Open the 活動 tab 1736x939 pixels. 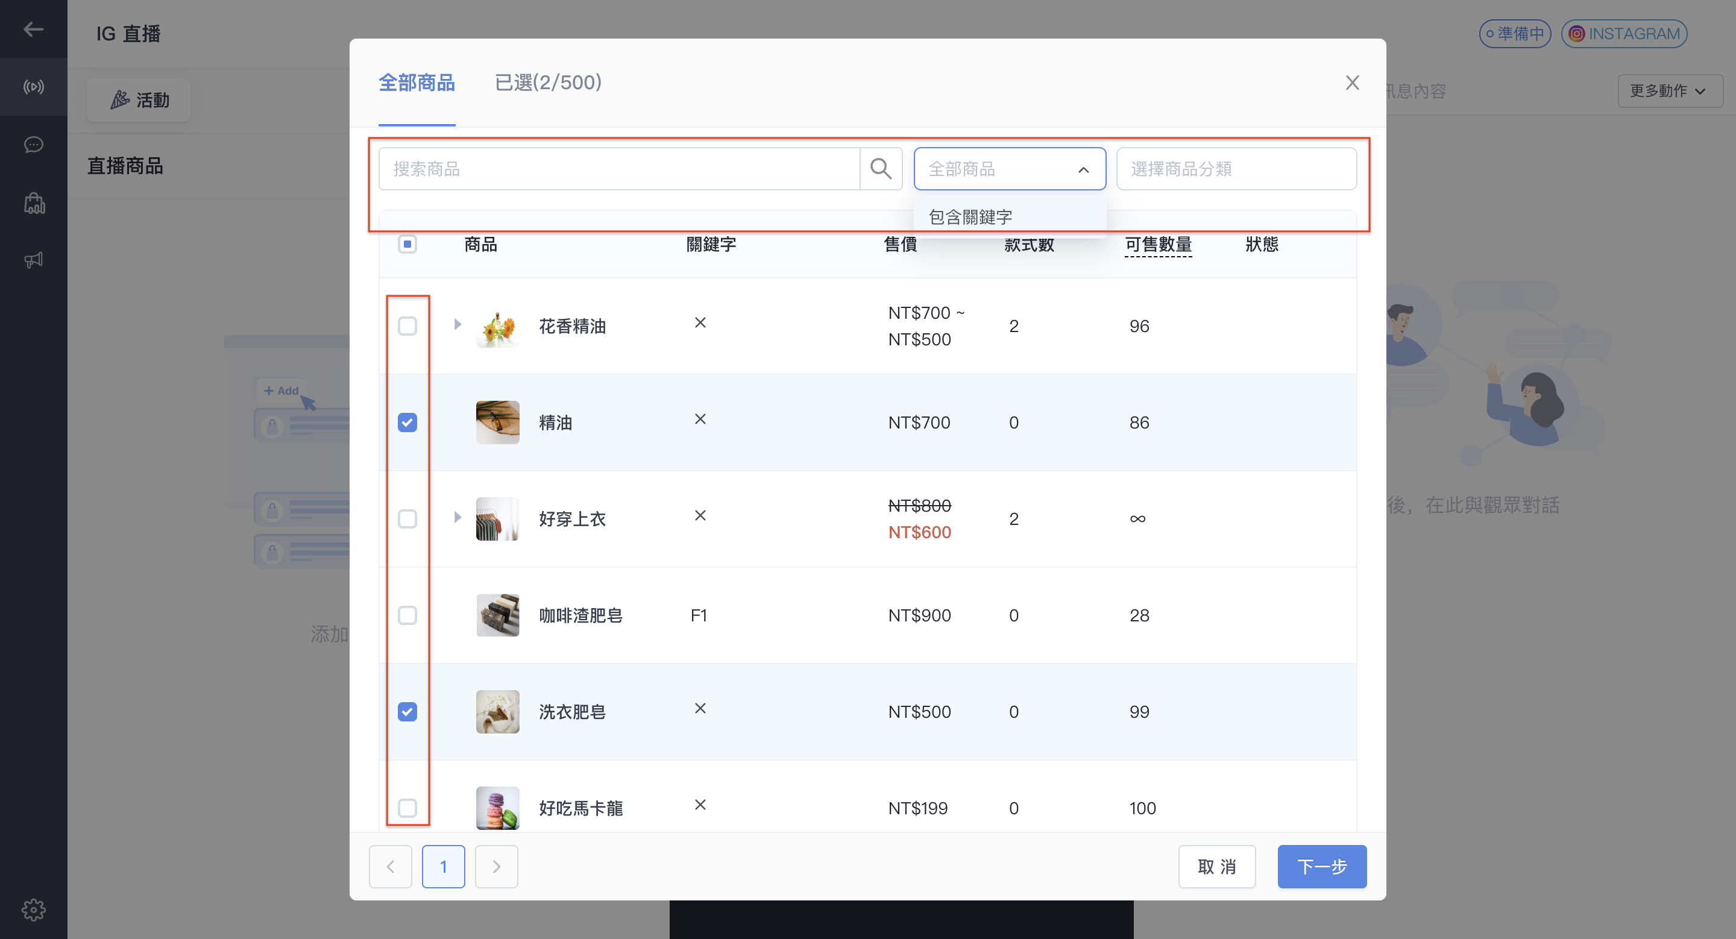[139, 99]
